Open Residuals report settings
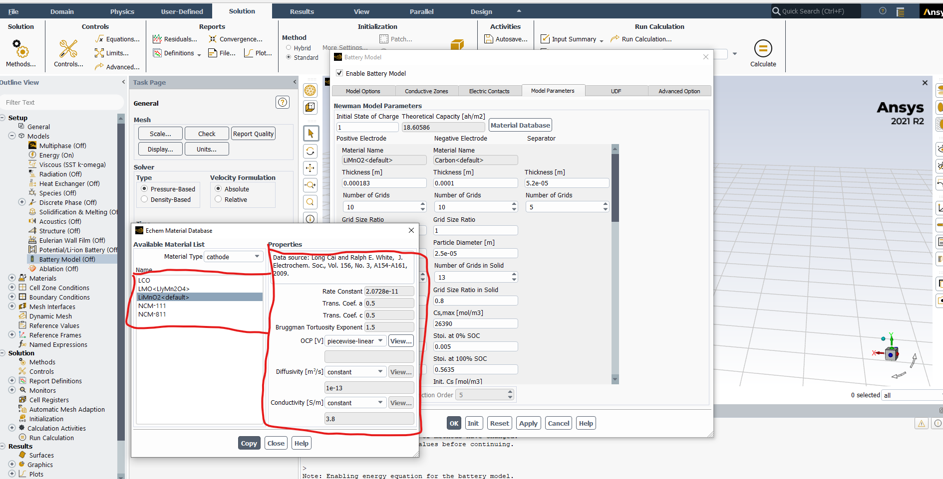Image resolution: width=943 pixels, height=479 pixels. tap(175, 39)
